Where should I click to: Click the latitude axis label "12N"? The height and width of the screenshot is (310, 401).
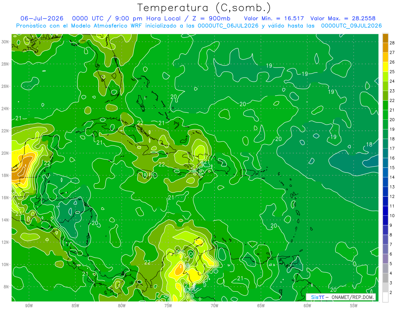(6, 242)
